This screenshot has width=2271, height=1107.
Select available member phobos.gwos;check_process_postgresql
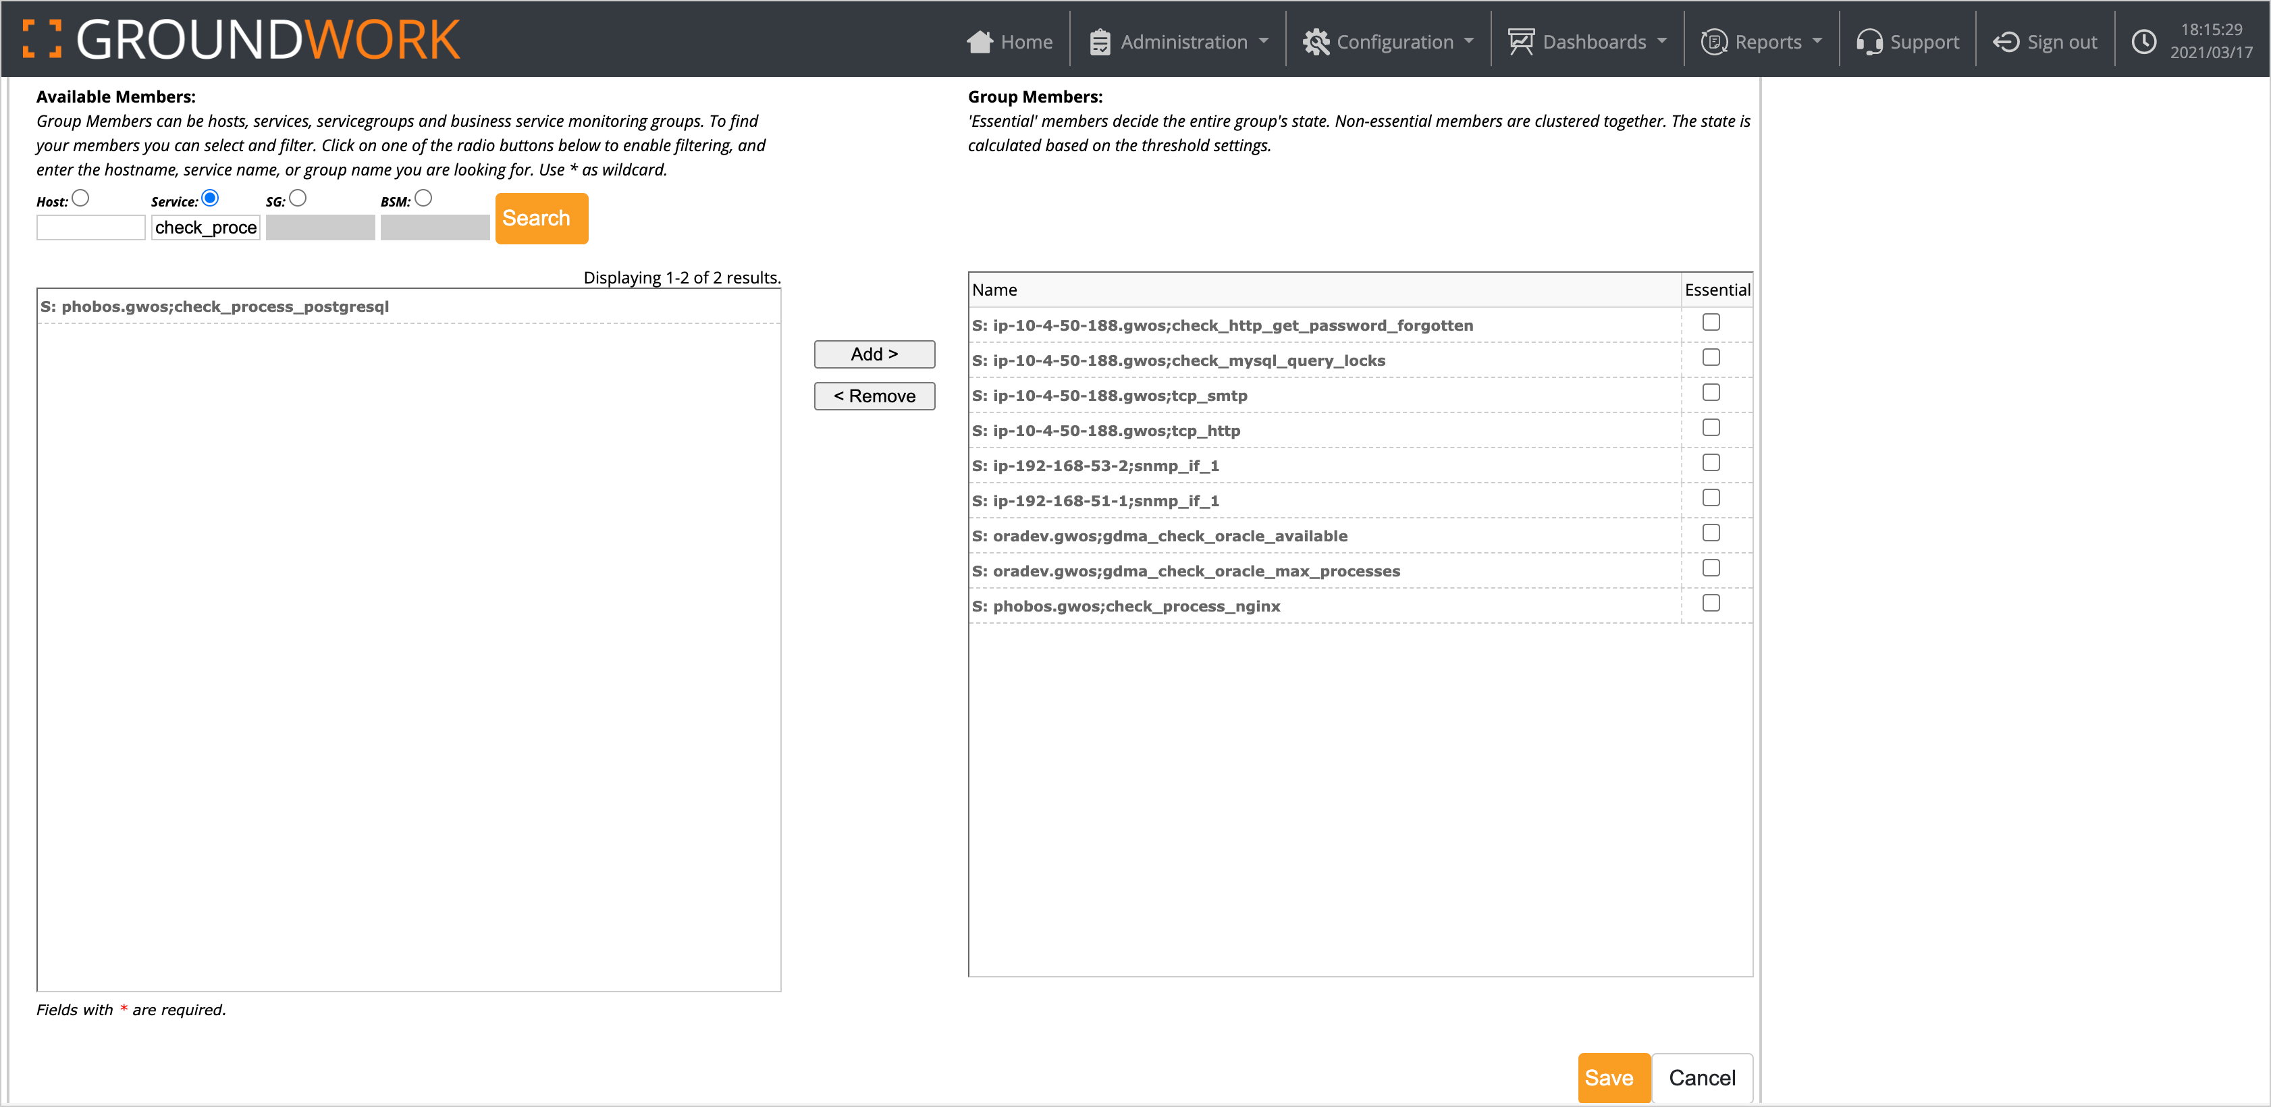[409, 306]
